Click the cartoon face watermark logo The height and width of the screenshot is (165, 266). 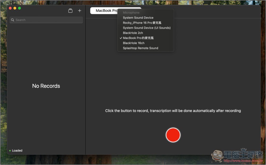point(217,155)
